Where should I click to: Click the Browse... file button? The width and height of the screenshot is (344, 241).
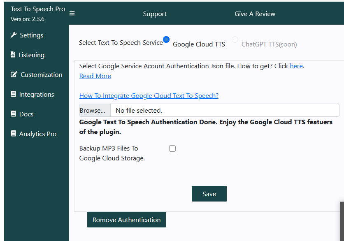coord(95,110)
